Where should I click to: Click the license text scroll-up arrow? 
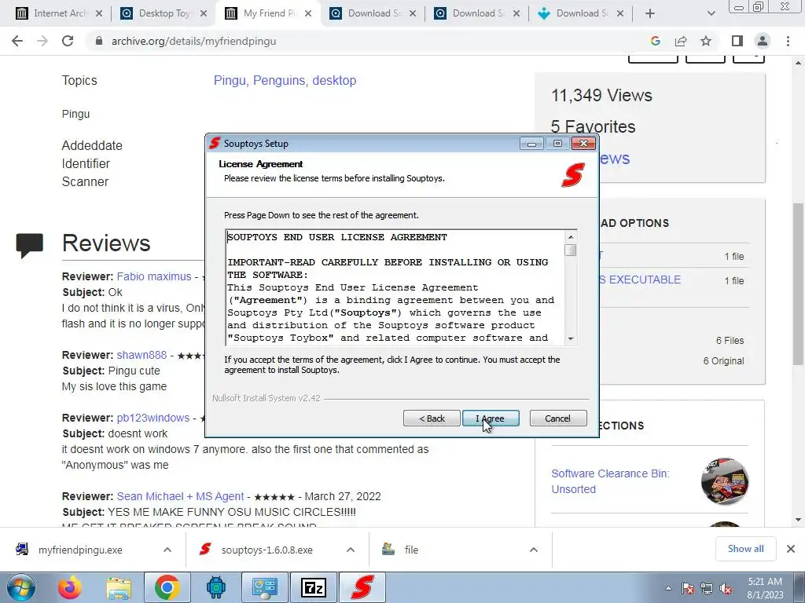click(571, 237)
